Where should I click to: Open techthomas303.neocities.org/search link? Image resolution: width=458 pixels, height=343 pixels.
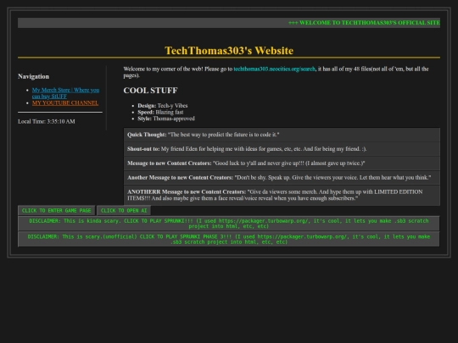point(274,69)
